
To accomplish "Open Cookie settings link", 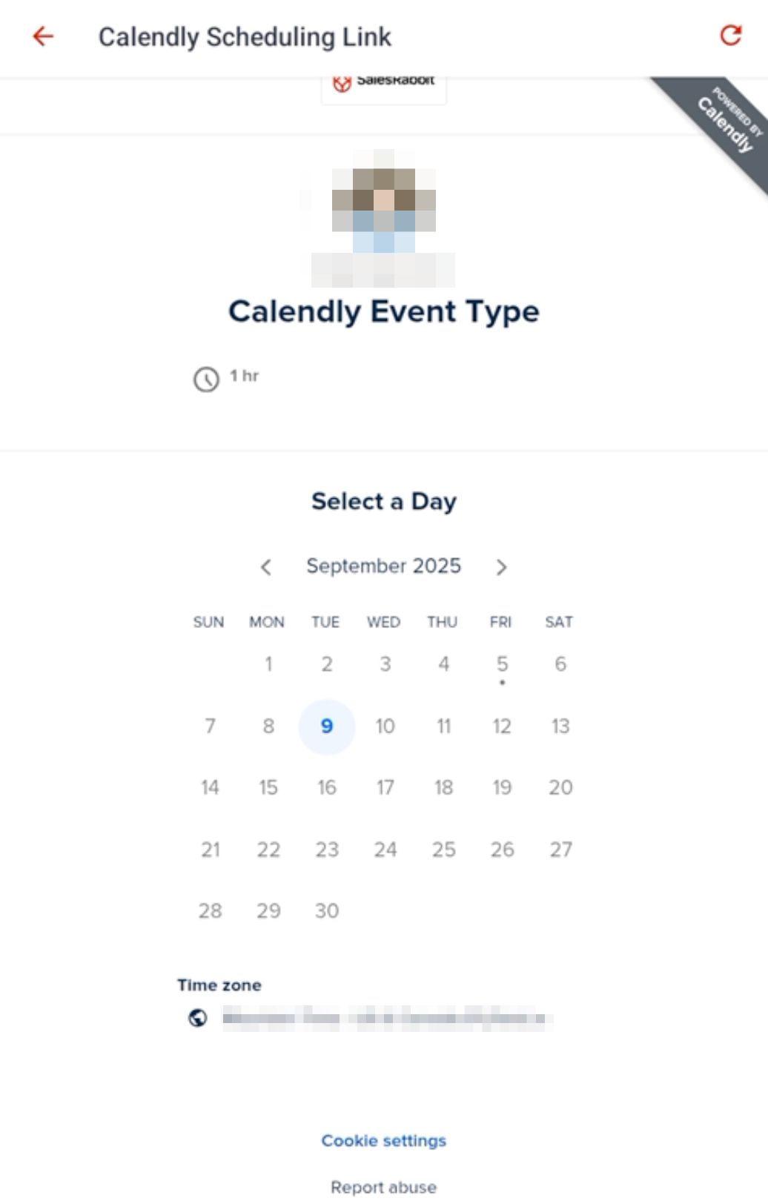I will click(383, 1140).
